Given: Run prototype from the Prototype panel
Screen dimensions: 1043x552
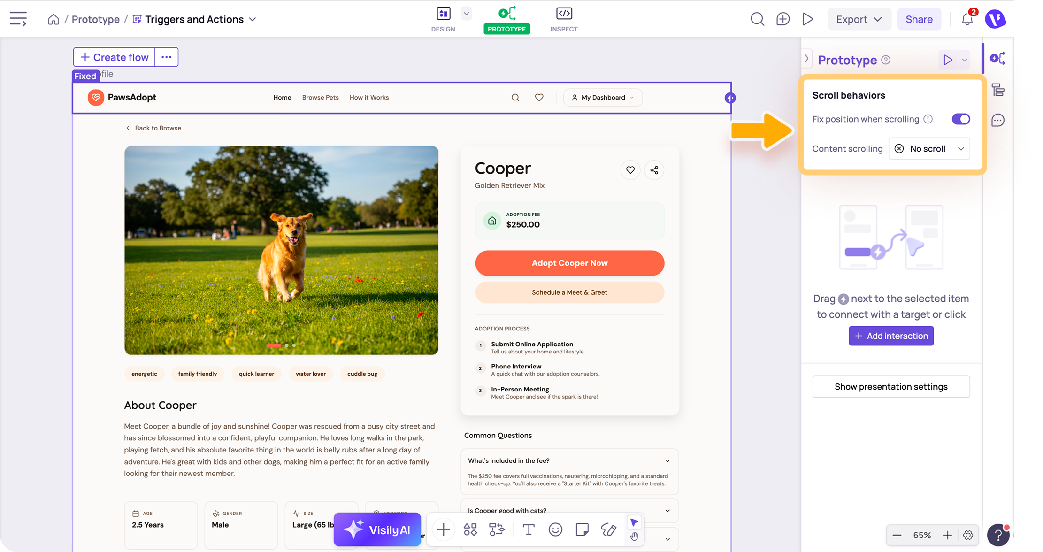Looking at the screenshot, I should (948, 60).
